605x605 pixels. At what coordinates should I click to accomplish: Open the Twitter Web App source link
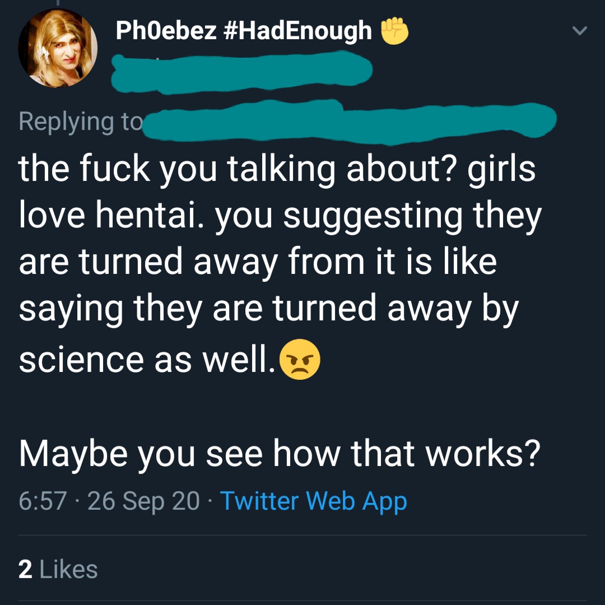(313, 501)
